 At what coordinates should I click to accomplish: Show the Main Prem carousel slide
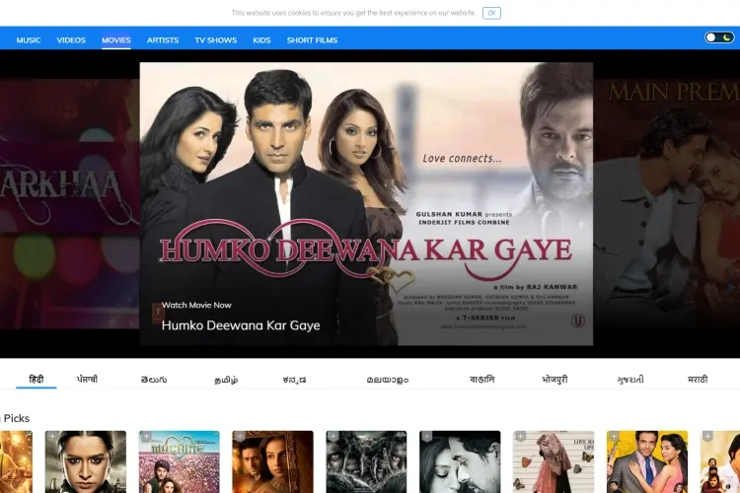pyautogui.click(x=666, y=203)
